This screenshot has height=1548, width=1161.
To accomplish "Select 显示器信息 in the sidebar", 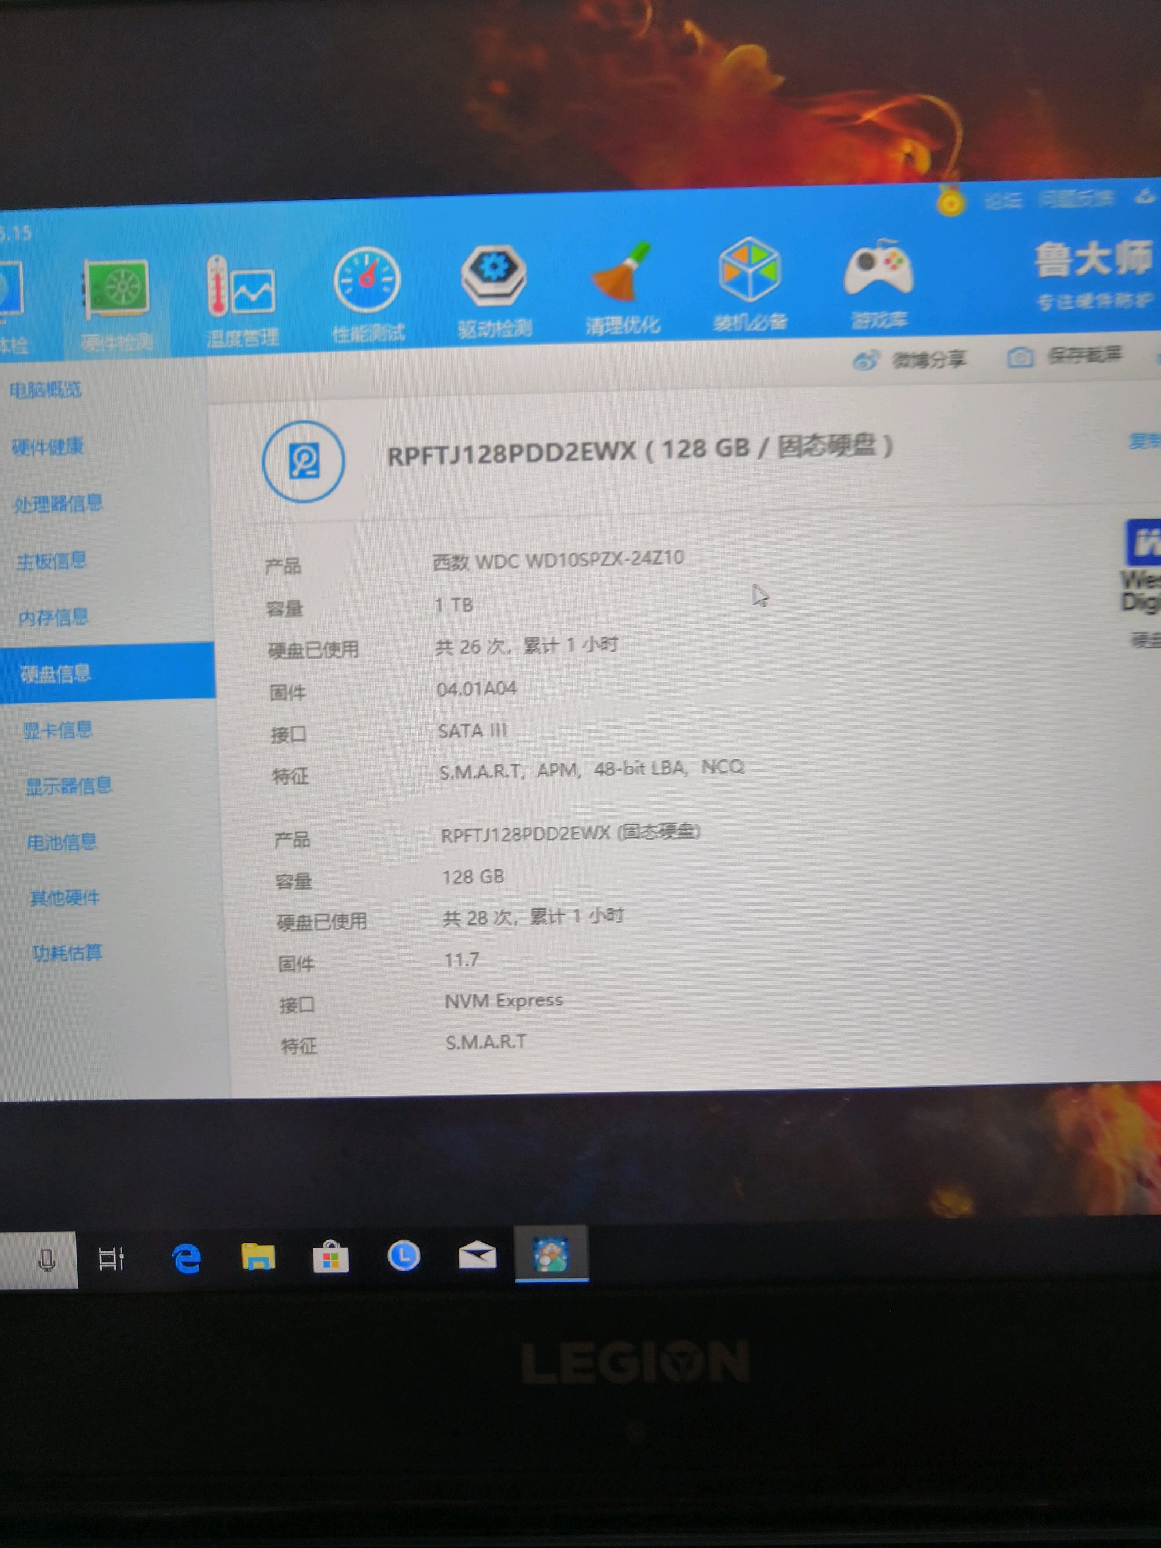I will (x=68, y=786).
